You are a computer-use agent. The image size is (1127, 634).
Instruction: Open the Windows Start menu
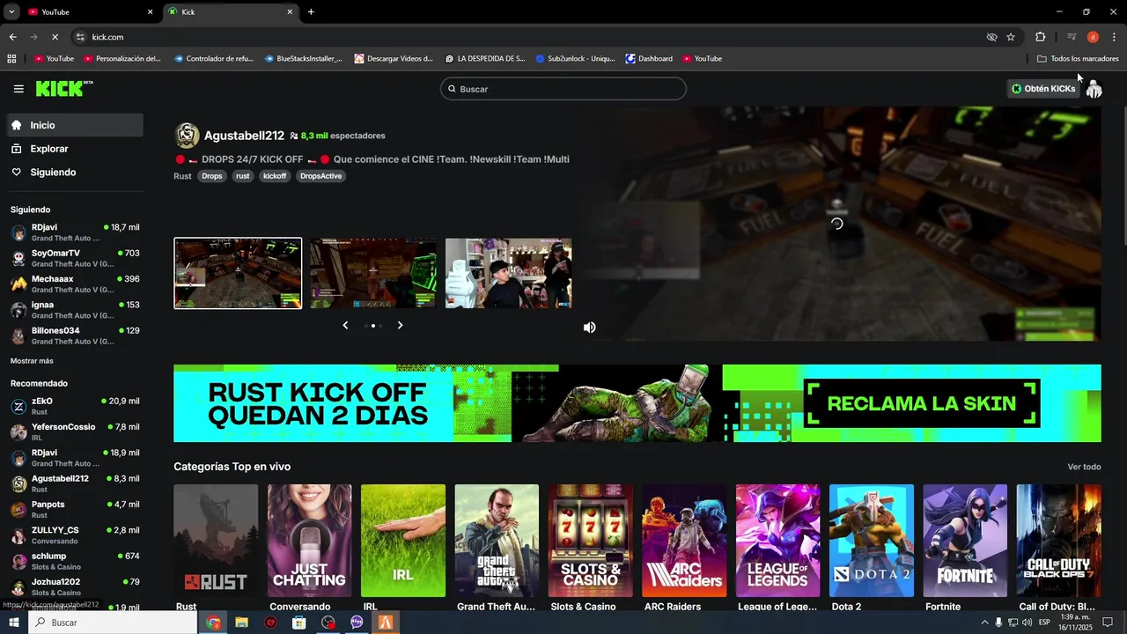pos(13,623)
